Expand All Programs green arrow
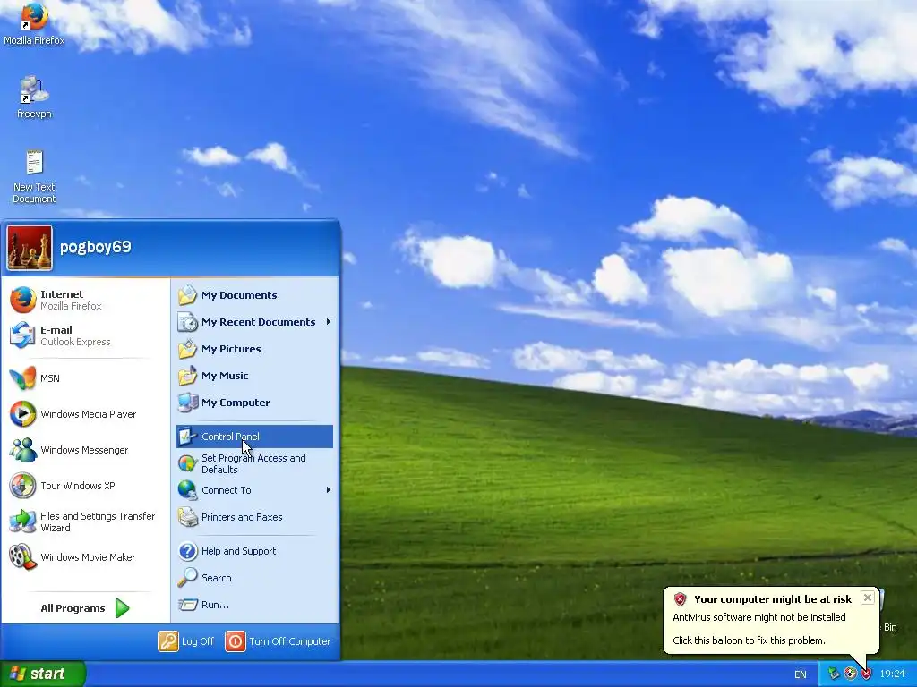 point(122,608)
